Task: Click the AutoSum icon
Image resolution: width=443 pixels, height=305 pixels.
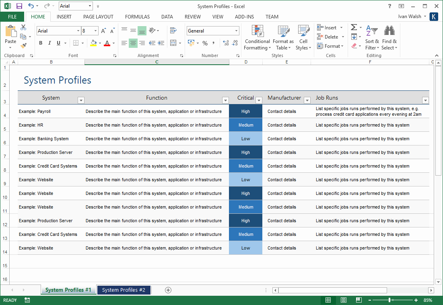Action: [353, 27]
